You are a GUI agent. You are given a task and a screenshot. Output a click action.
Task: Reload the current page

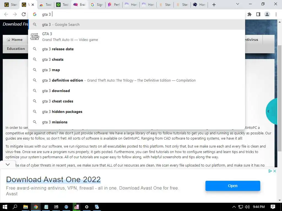[x=24, y=14]
